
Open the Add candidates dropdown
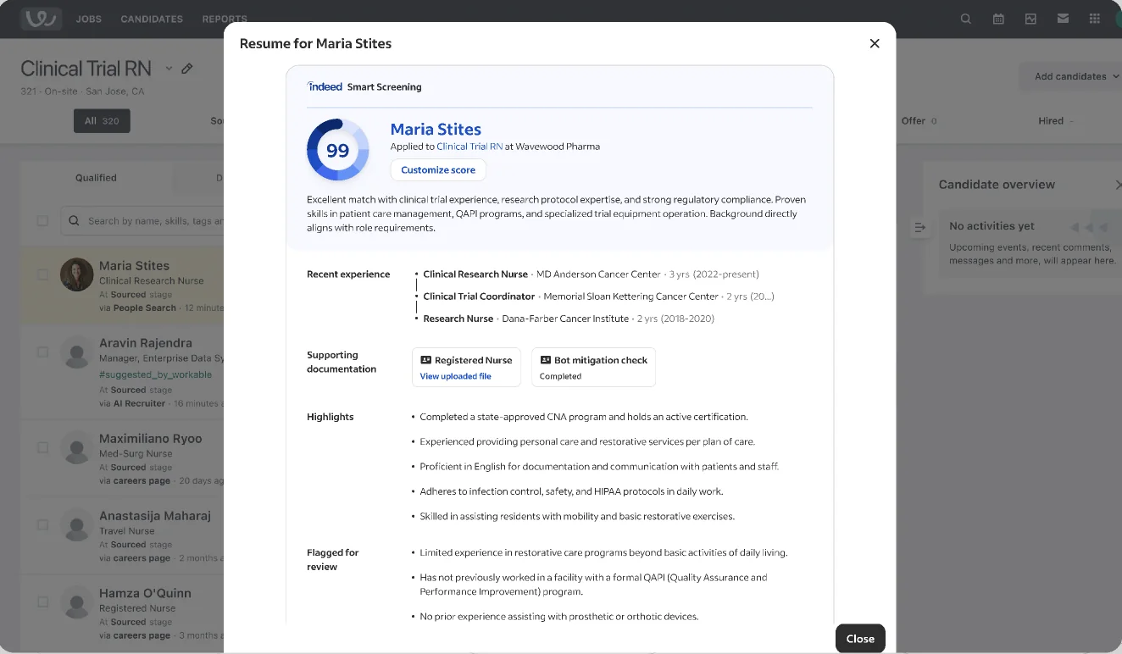[1070, 76]
